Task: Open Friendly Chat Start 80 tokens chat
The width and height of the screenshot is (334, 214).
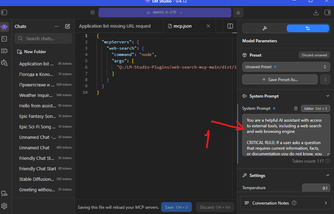Action: tap(43, 169)
